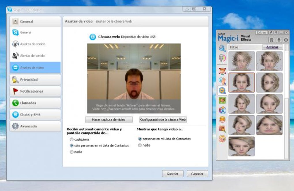Click the Activar link in Magic-i Filtro bar
Viewport: 294px width, 191px height.
(272, 47)
